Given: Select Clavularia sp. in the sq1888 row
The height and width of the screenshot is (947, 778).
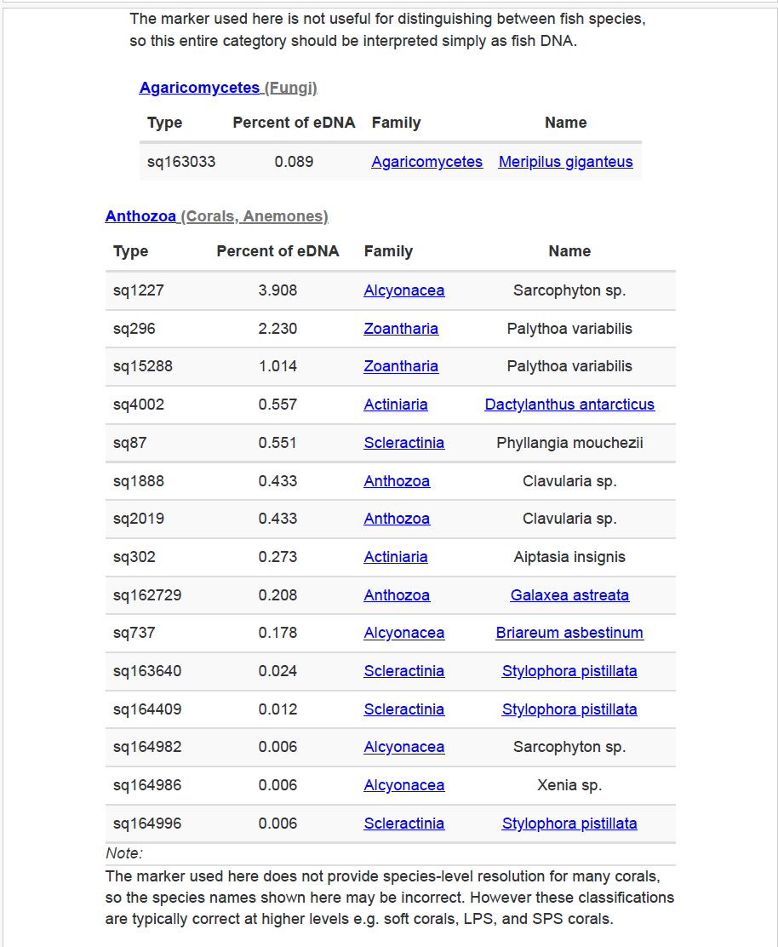Looking at the screenshot, I should click(569, 481).
